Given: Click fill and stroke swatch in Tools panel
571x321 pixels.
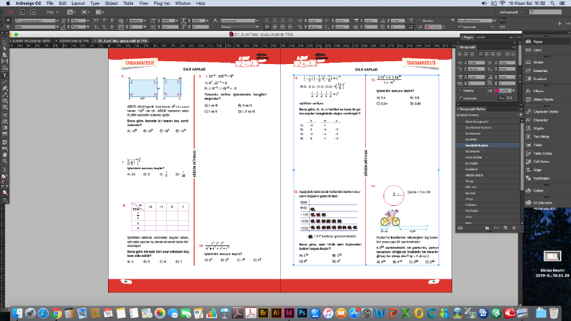Looking at the screenshot, I should click(4, 177).
